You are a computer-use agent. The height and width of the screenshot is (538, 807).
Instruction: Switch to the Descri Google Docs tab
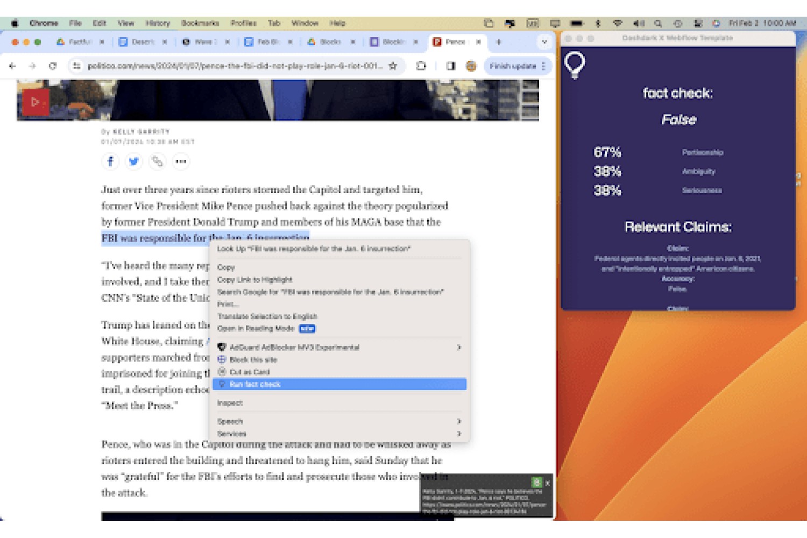point(143,41)
